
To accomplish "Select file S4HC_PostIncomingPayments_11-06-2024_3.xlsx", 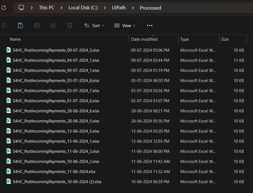I will point(56,151).
